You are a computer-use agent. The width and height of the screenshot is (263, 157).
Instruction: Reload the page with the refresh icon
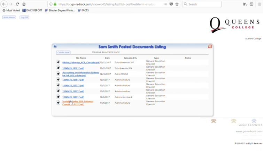(x=17, y=4)
